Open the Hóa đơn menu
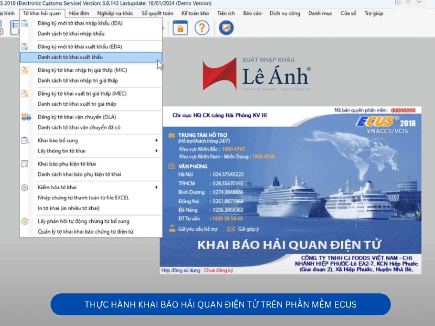435x326 pixels. tap(79, 12)
